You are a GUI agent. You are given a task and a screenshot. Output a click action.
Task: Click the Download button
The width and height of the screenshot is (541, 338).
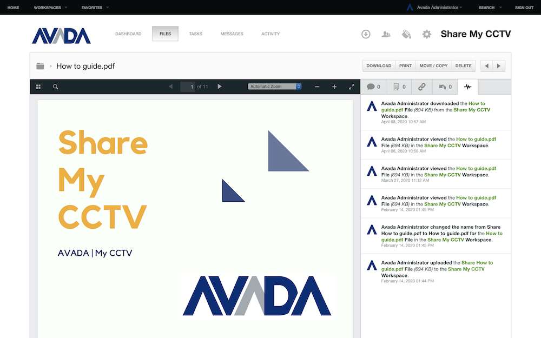pos(379,66)
